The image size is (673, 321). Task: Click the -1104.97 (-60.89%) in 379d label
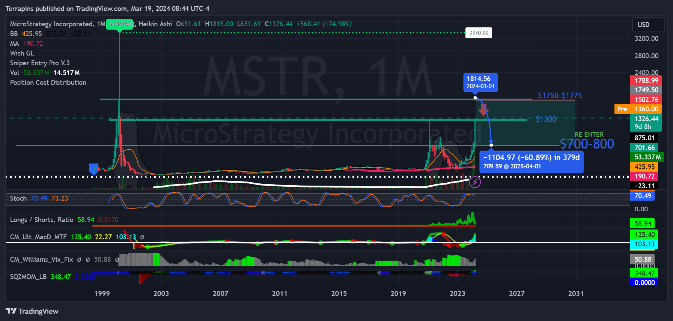[x=531, y=157]
